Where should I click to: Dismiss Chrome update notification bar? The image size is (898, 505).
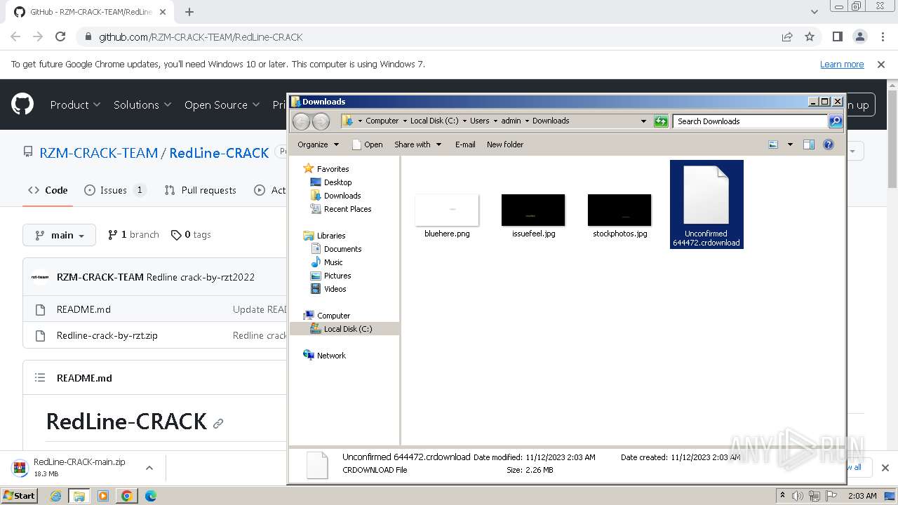[881, 64]
